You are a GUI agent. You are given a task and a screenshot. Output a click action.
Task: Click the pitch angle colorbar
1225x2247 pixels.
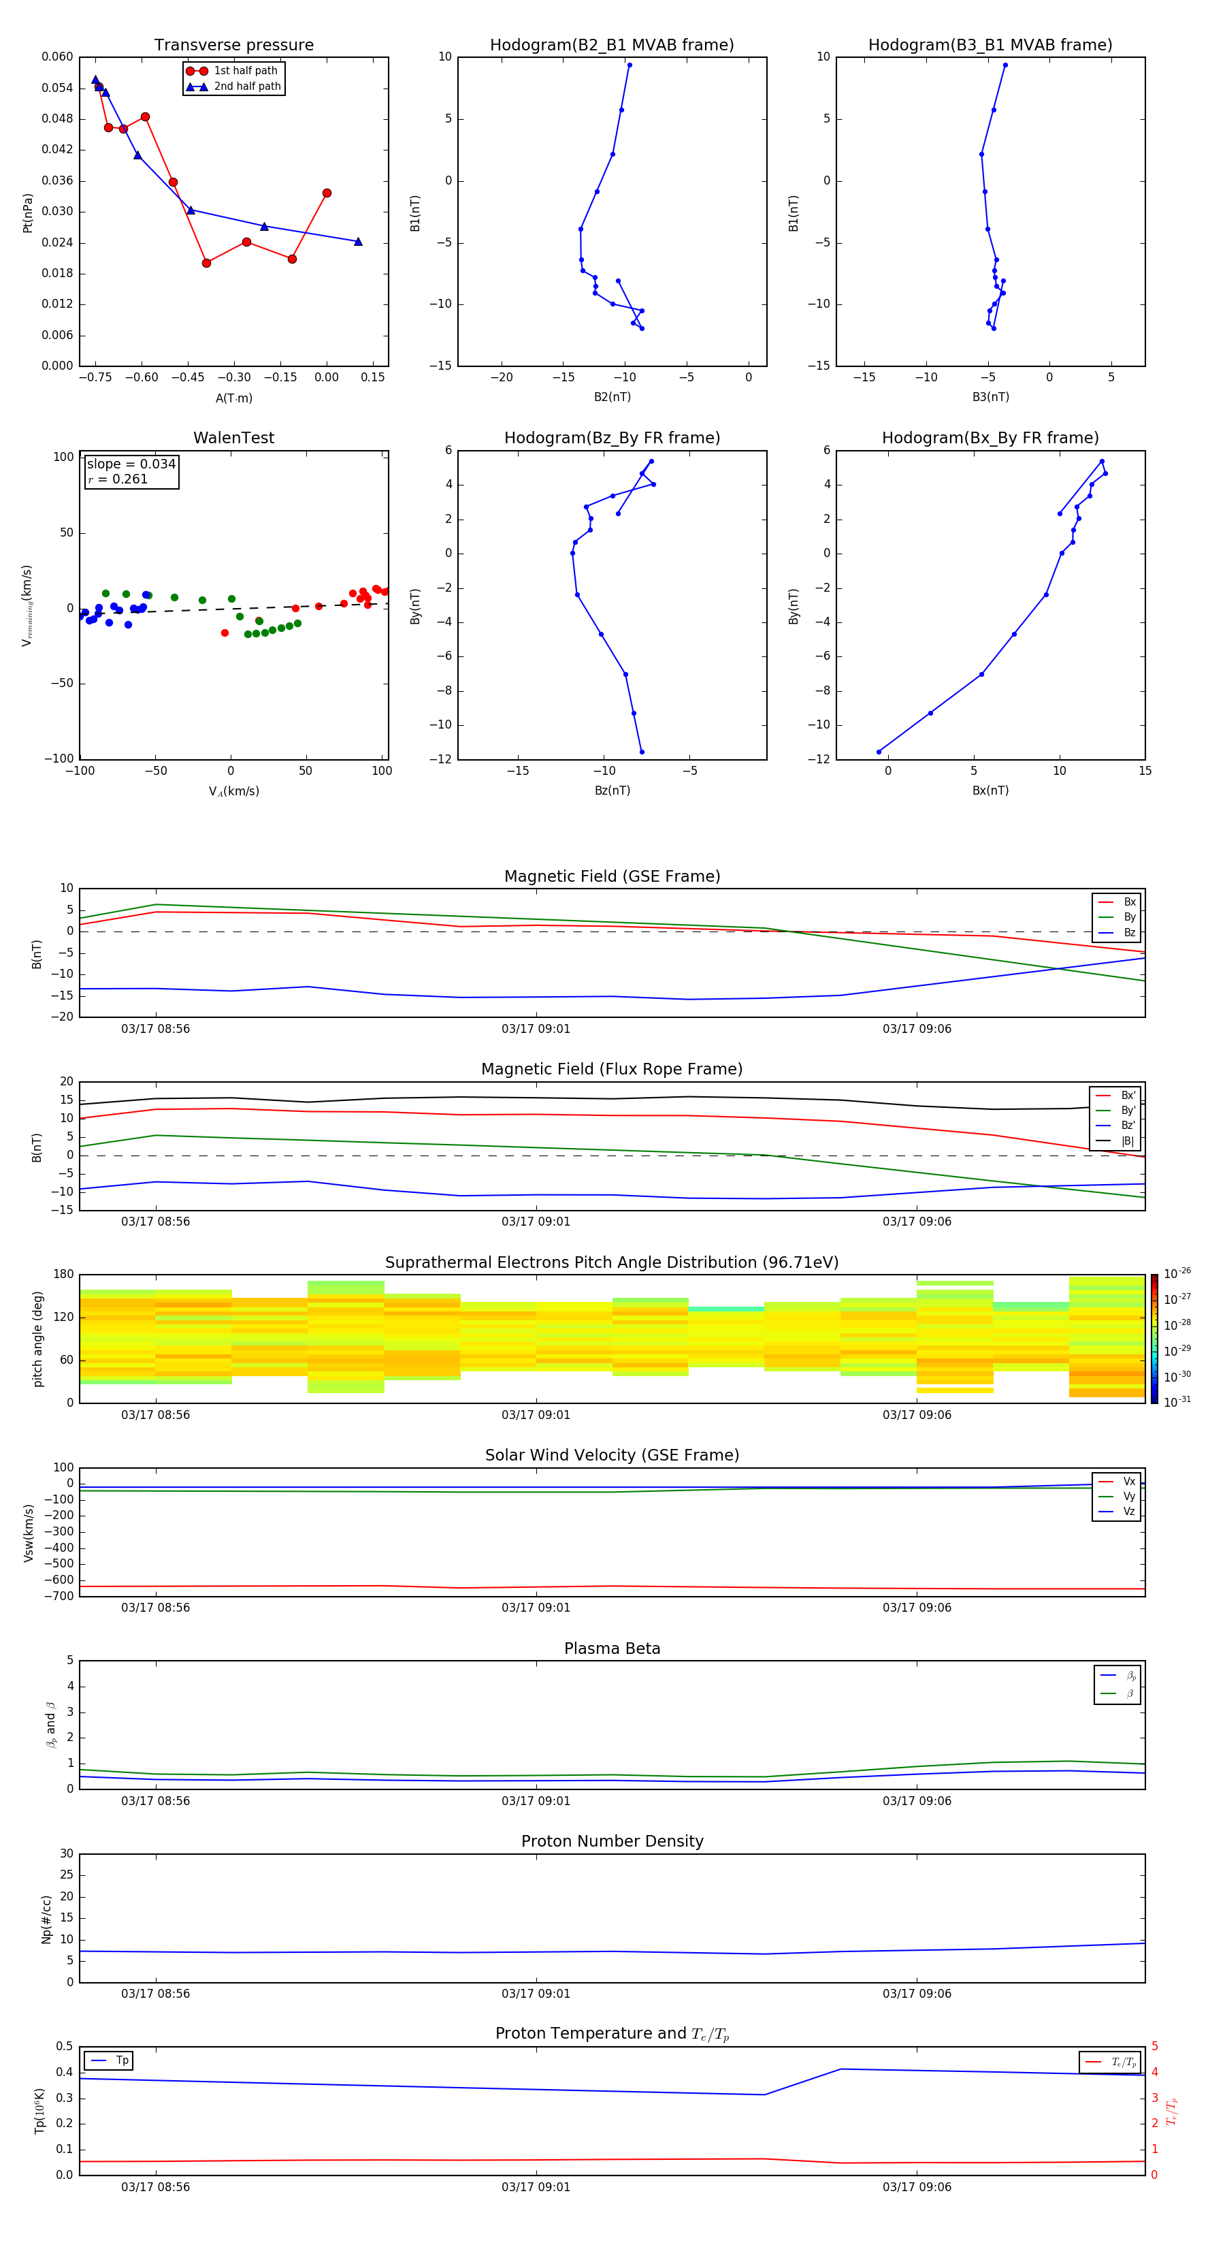[1154, 1339]
